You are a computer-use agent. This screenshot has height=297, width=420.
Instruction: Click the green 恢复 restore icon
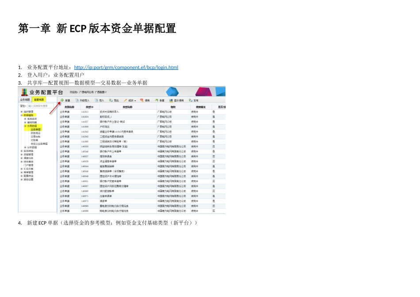pyautogui.click(x=157, y=100)
